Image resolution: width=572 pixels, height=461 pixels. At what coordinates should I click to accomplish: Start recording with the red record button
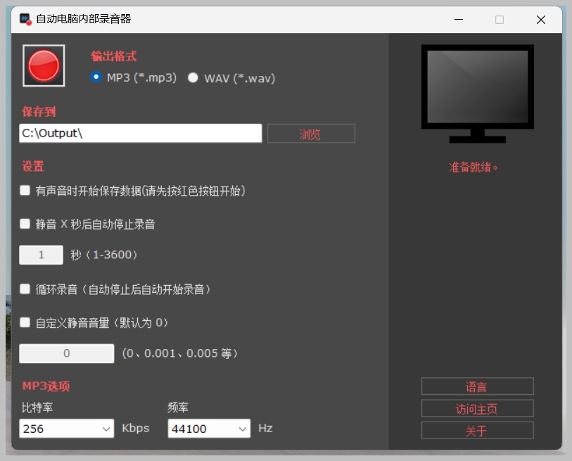click(44, 65)
